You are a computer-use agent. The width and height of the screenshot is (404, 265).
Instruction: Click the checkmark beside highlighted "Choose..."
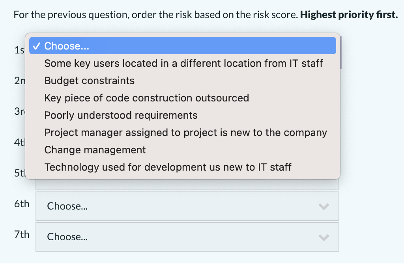coord(36,46)
